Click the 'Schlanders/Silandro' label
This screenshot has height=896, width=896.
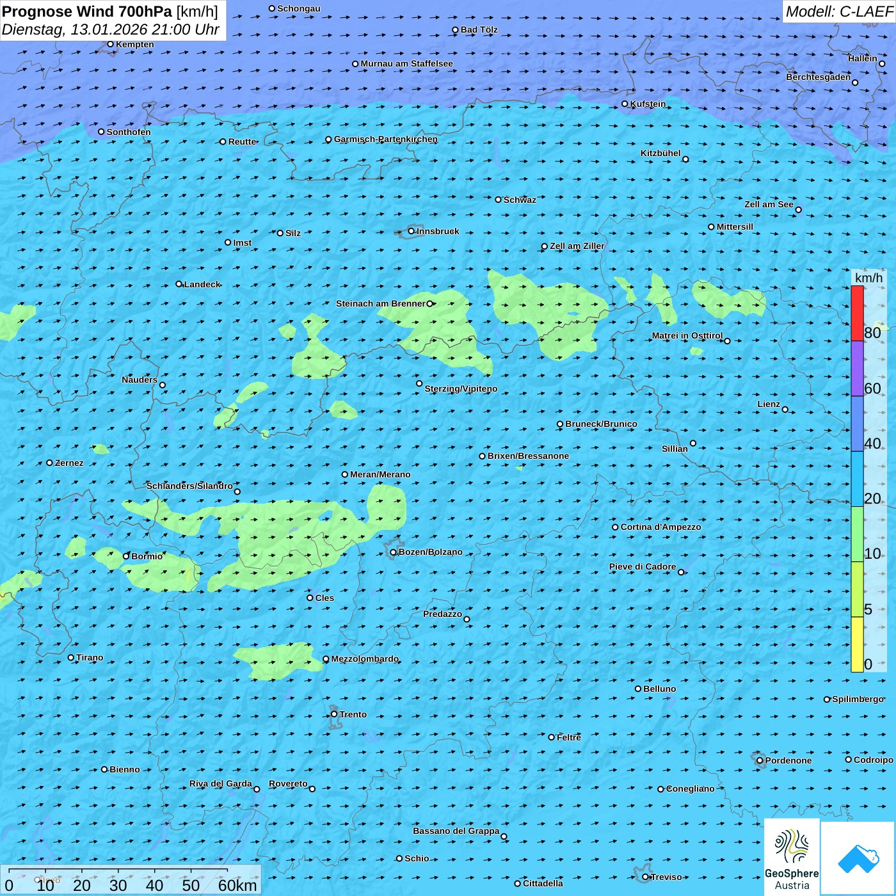[189, 486]
